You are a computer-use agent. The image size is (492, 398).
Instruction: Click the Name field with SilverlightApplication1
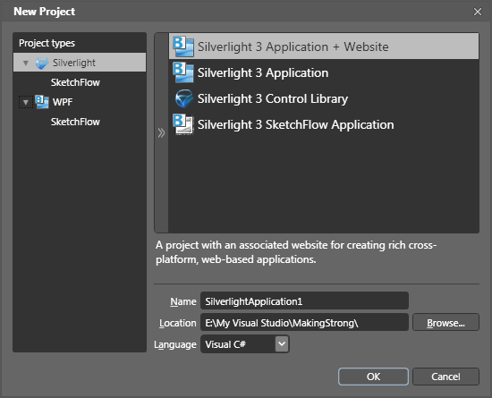[304, 301]
